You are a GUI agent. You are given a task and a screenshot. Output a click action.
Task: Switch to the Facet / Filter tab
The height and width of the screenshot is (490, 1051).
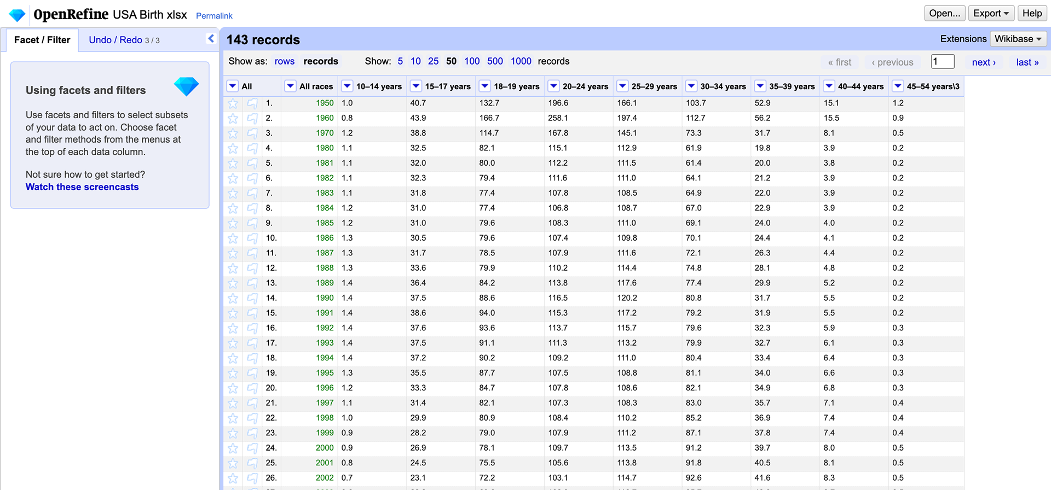(x=42, y=40)
